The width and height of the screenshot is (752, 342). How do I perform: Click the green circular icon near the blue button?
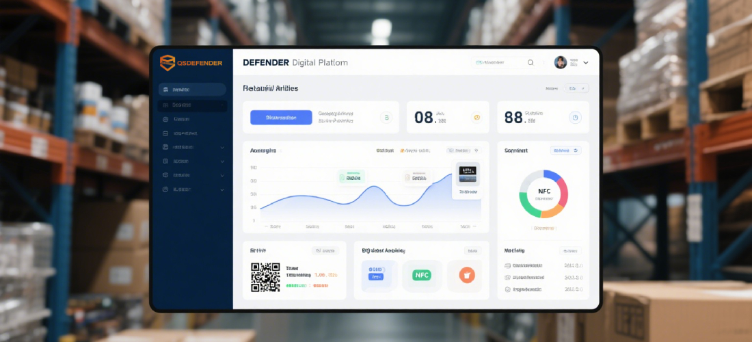387,118
